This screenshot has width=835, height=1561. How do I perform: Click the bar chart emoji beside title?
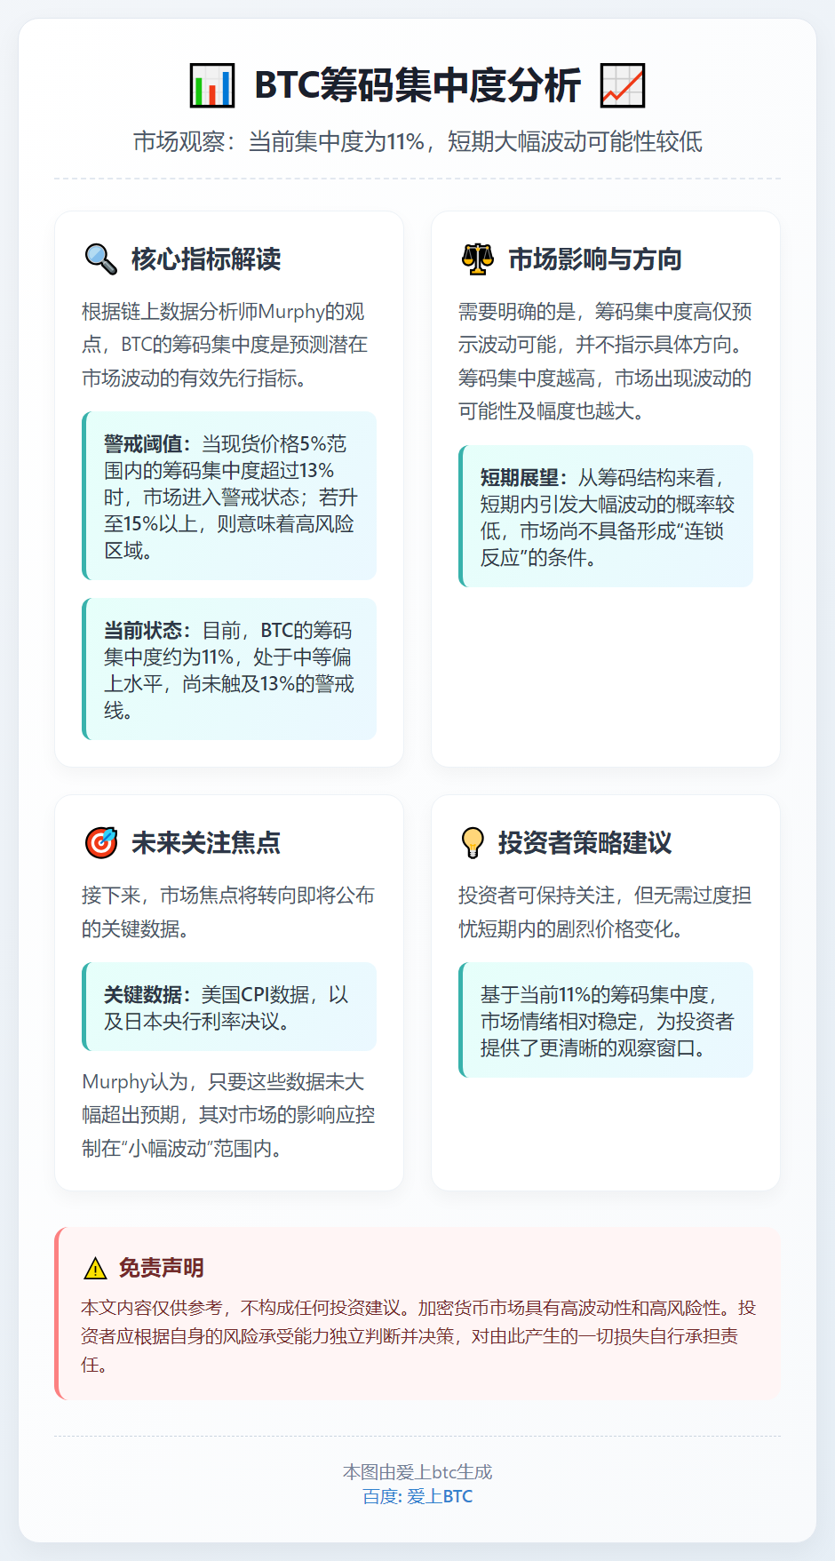[x=212, y=85]
